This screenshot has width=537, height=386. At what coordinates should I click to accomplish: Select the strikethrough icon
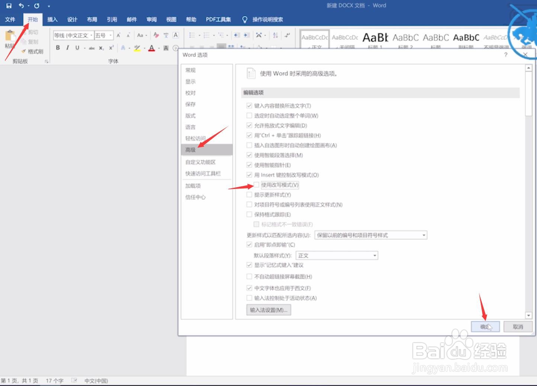tap(92, 48)
